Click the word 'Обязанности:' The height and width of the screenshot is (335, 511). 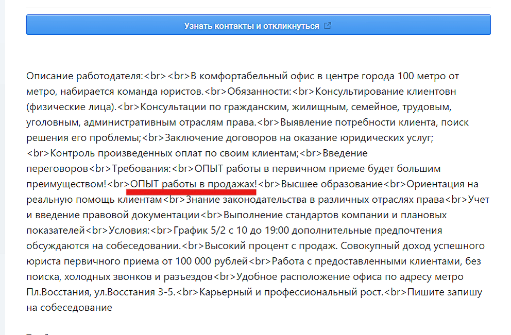[x=259, y=91]
